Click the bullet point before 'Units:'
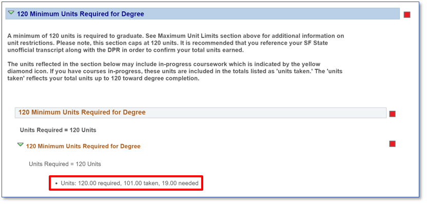 (56, 183)
